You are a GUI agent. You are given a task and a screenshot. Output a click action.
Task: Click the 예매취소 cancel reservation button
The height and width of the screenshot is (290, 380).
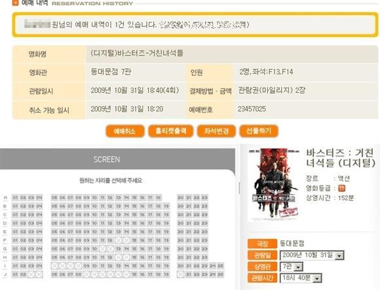click(x=124, y=131)
